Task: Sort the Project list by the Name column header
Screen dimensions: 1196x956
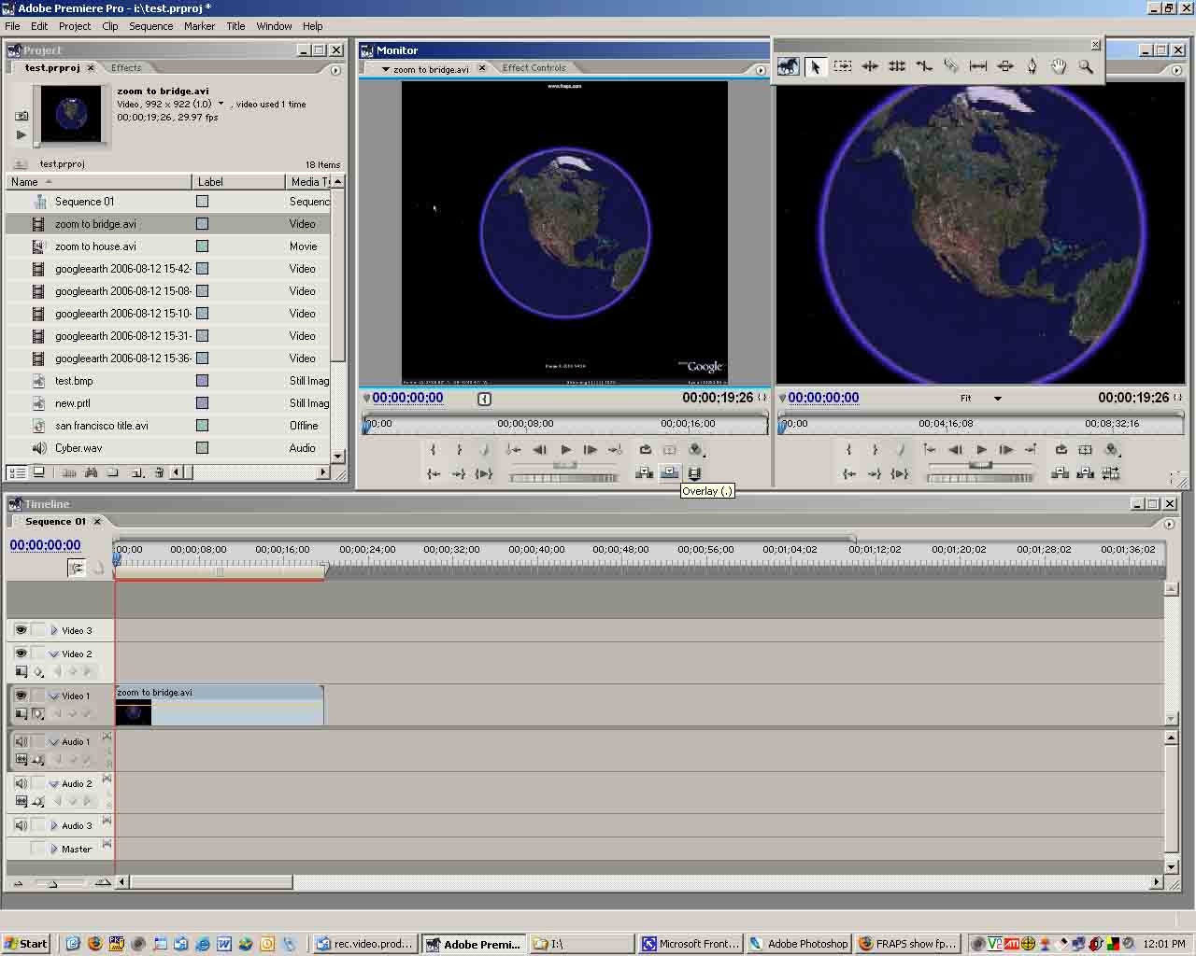Action: coord(99,182)
